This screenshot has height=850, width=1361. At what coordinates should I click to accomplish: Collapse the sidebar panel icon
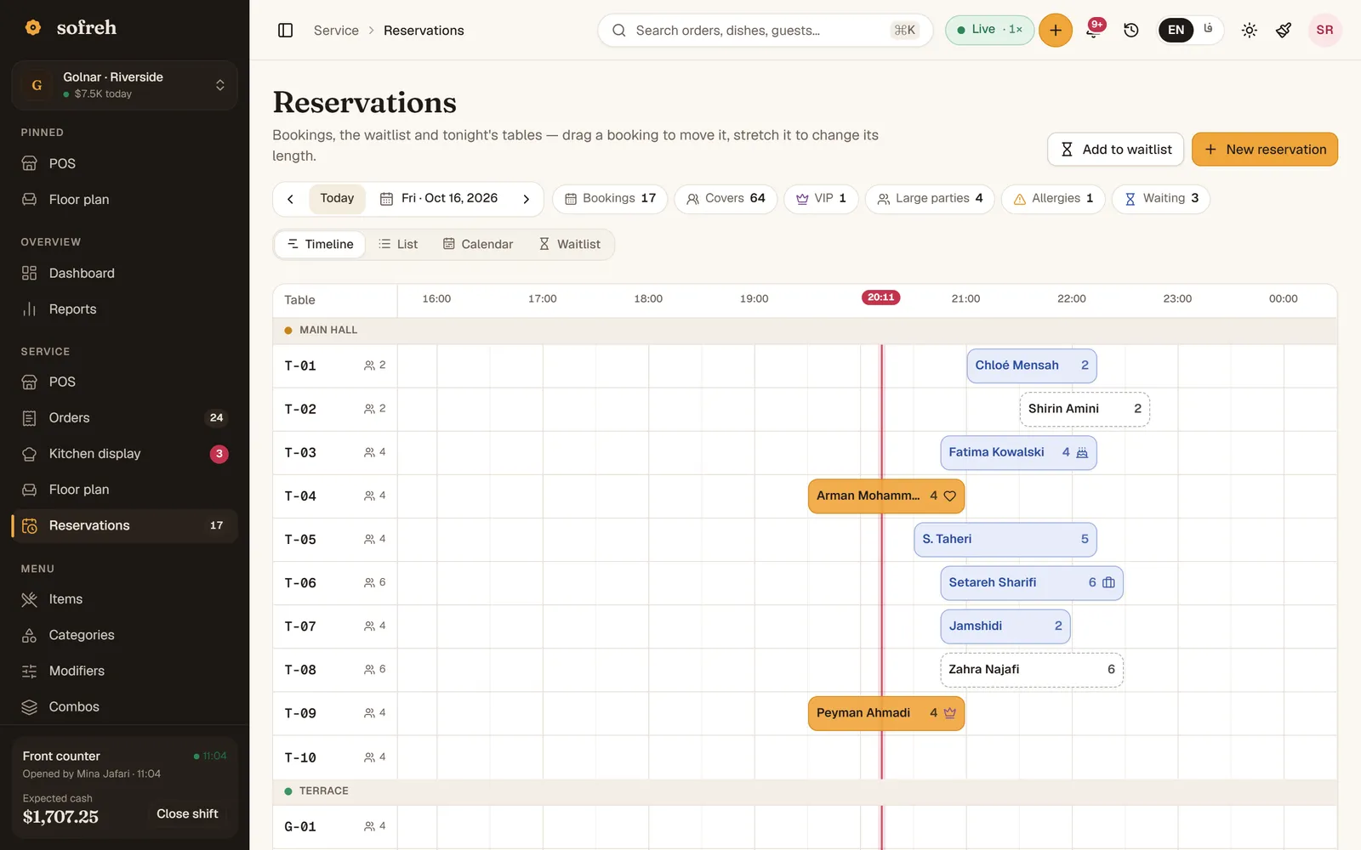click(x=286, y=31)
